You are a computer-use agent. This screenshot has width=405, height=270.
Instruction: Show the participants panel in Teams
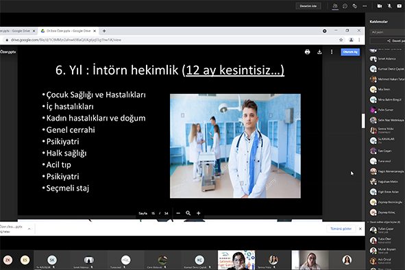coord(335,6)
